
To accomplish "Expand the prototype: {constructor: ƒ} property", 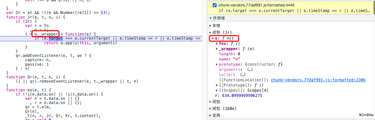I will (x=217, y=64).
